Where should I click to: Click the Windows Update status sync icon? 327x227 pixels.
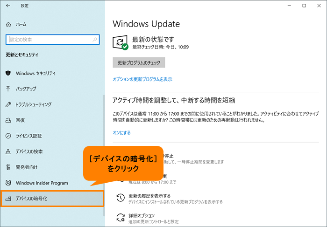coord(121,43)
